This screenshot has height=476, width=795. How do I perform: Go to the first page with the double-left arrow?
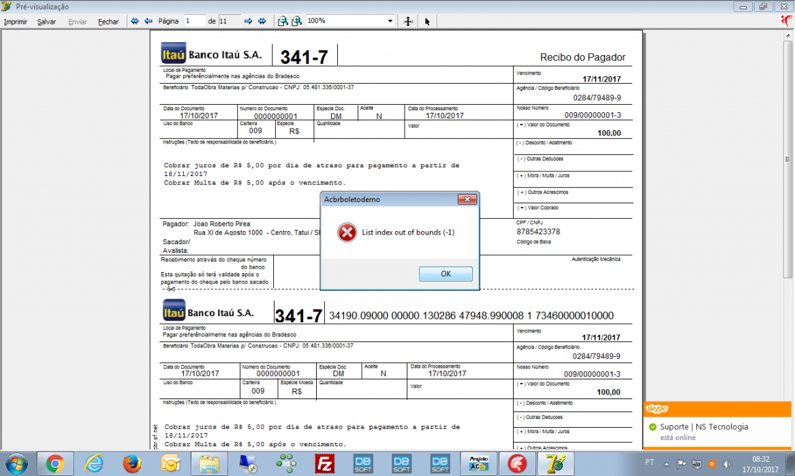click(x=135, y=21)
